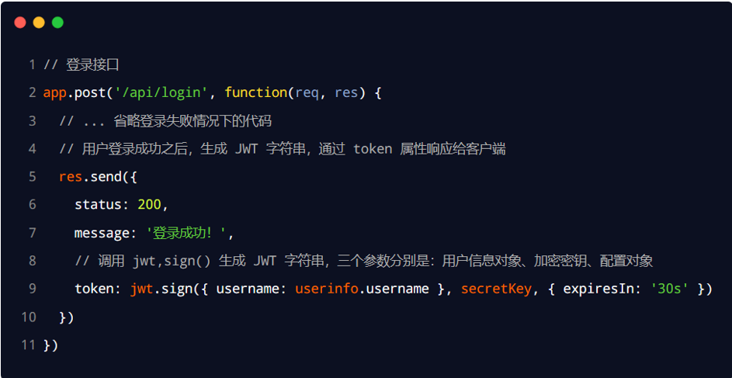Click the '30s' expiresIn value
The width and height of the screenshot is (732, 378).
[669, 289]
